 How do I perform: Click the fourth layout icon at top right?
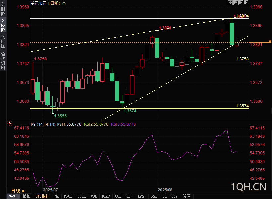pyautogui.click(x=246, y=3)
